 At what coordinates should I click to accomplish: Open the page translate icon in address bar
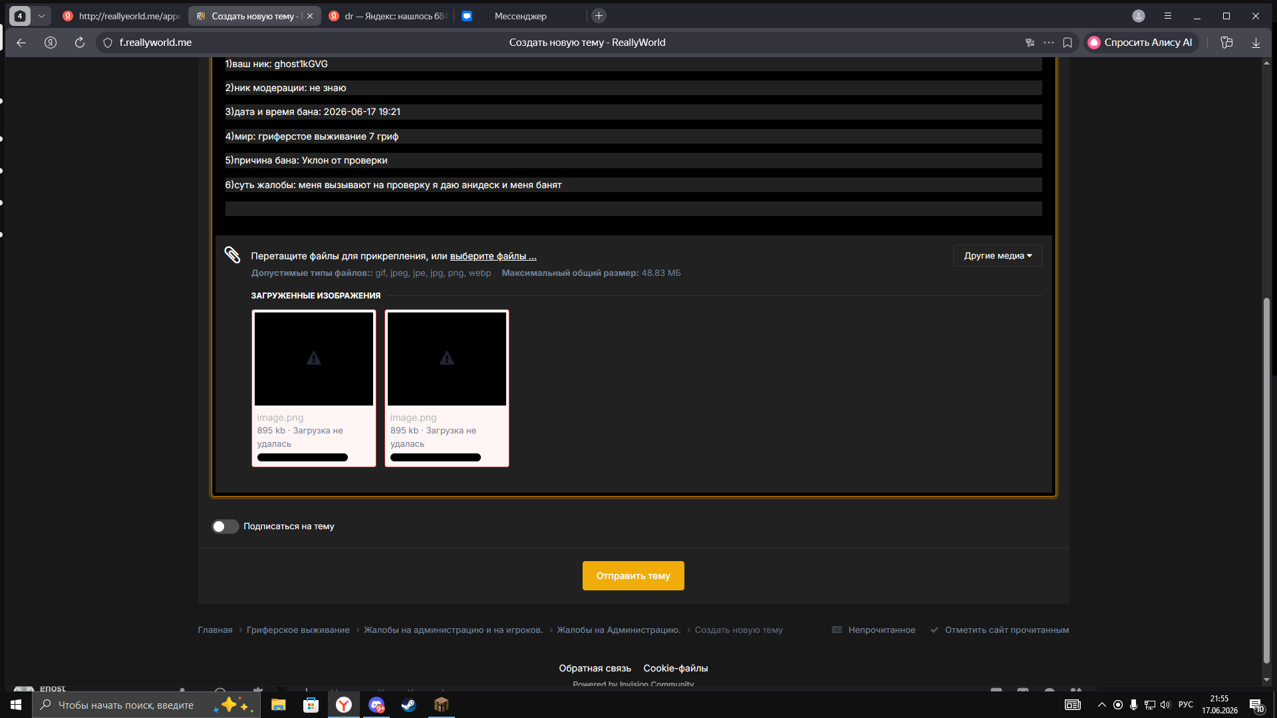point(1030,43)
